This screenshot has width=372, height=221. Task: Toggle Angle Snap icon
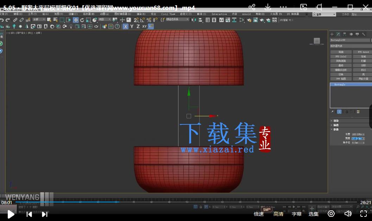(x=142, y=20)
